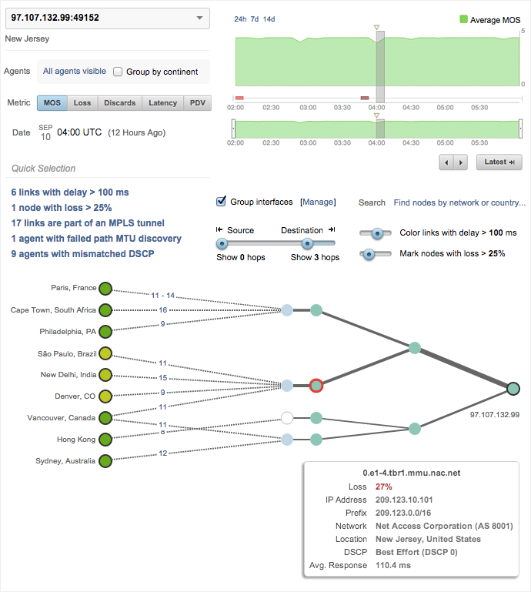Screen dimensions: 531x592
Task: Select the Latency metric tab
Action: [x=162, y=103]
